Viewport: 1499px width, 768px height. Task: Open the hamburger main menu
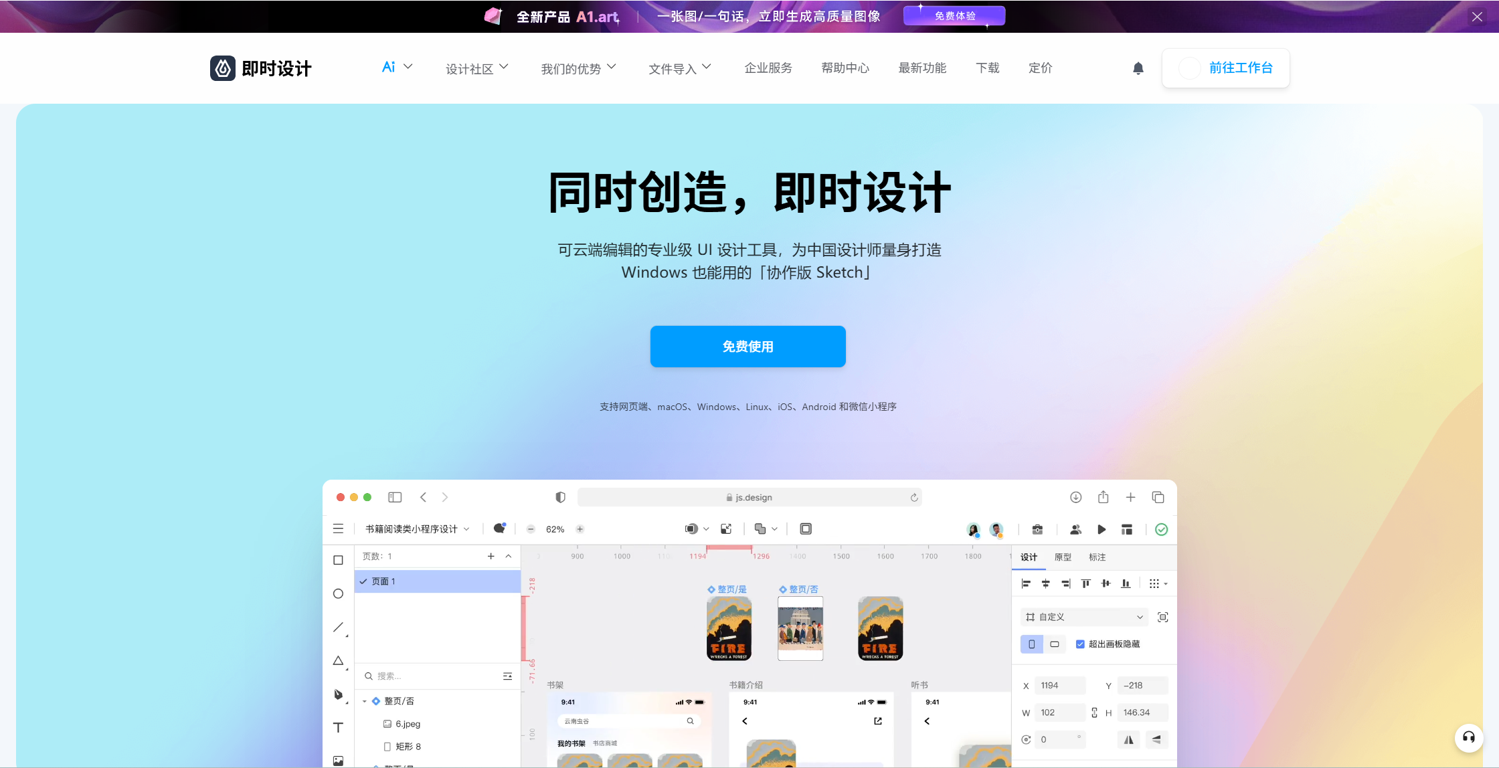coord(338,529)
